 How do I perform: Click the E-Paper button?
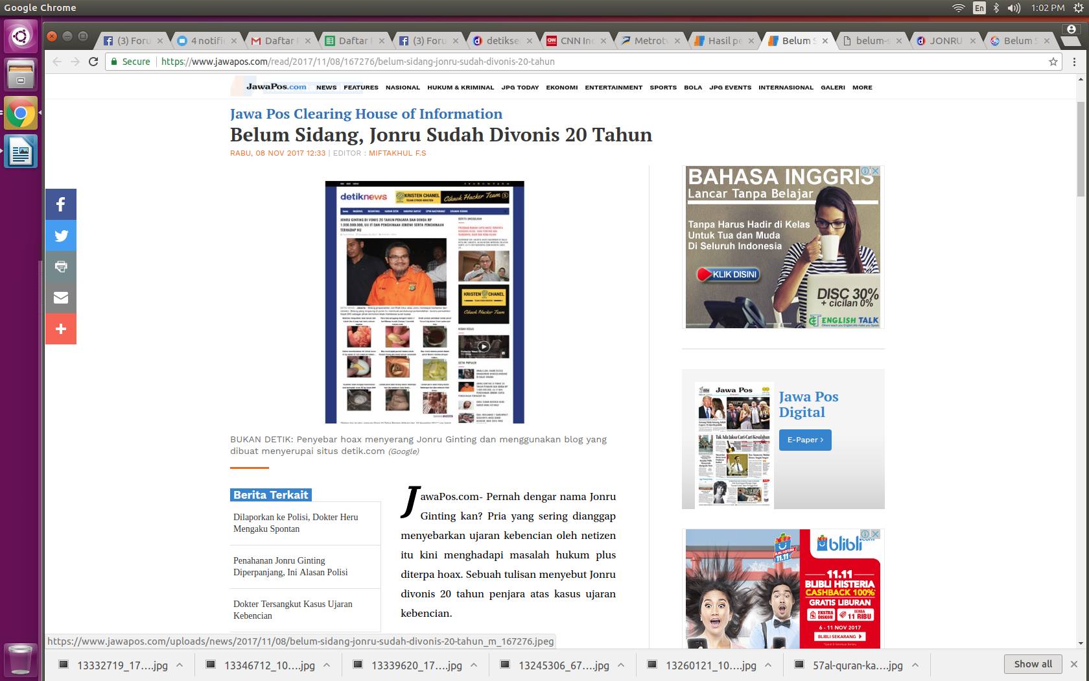pos(805,440)
